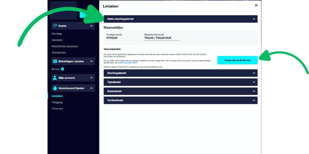Expand the Verlieslimiet panel
Screen dimensions: 309x154
(254, 100)
